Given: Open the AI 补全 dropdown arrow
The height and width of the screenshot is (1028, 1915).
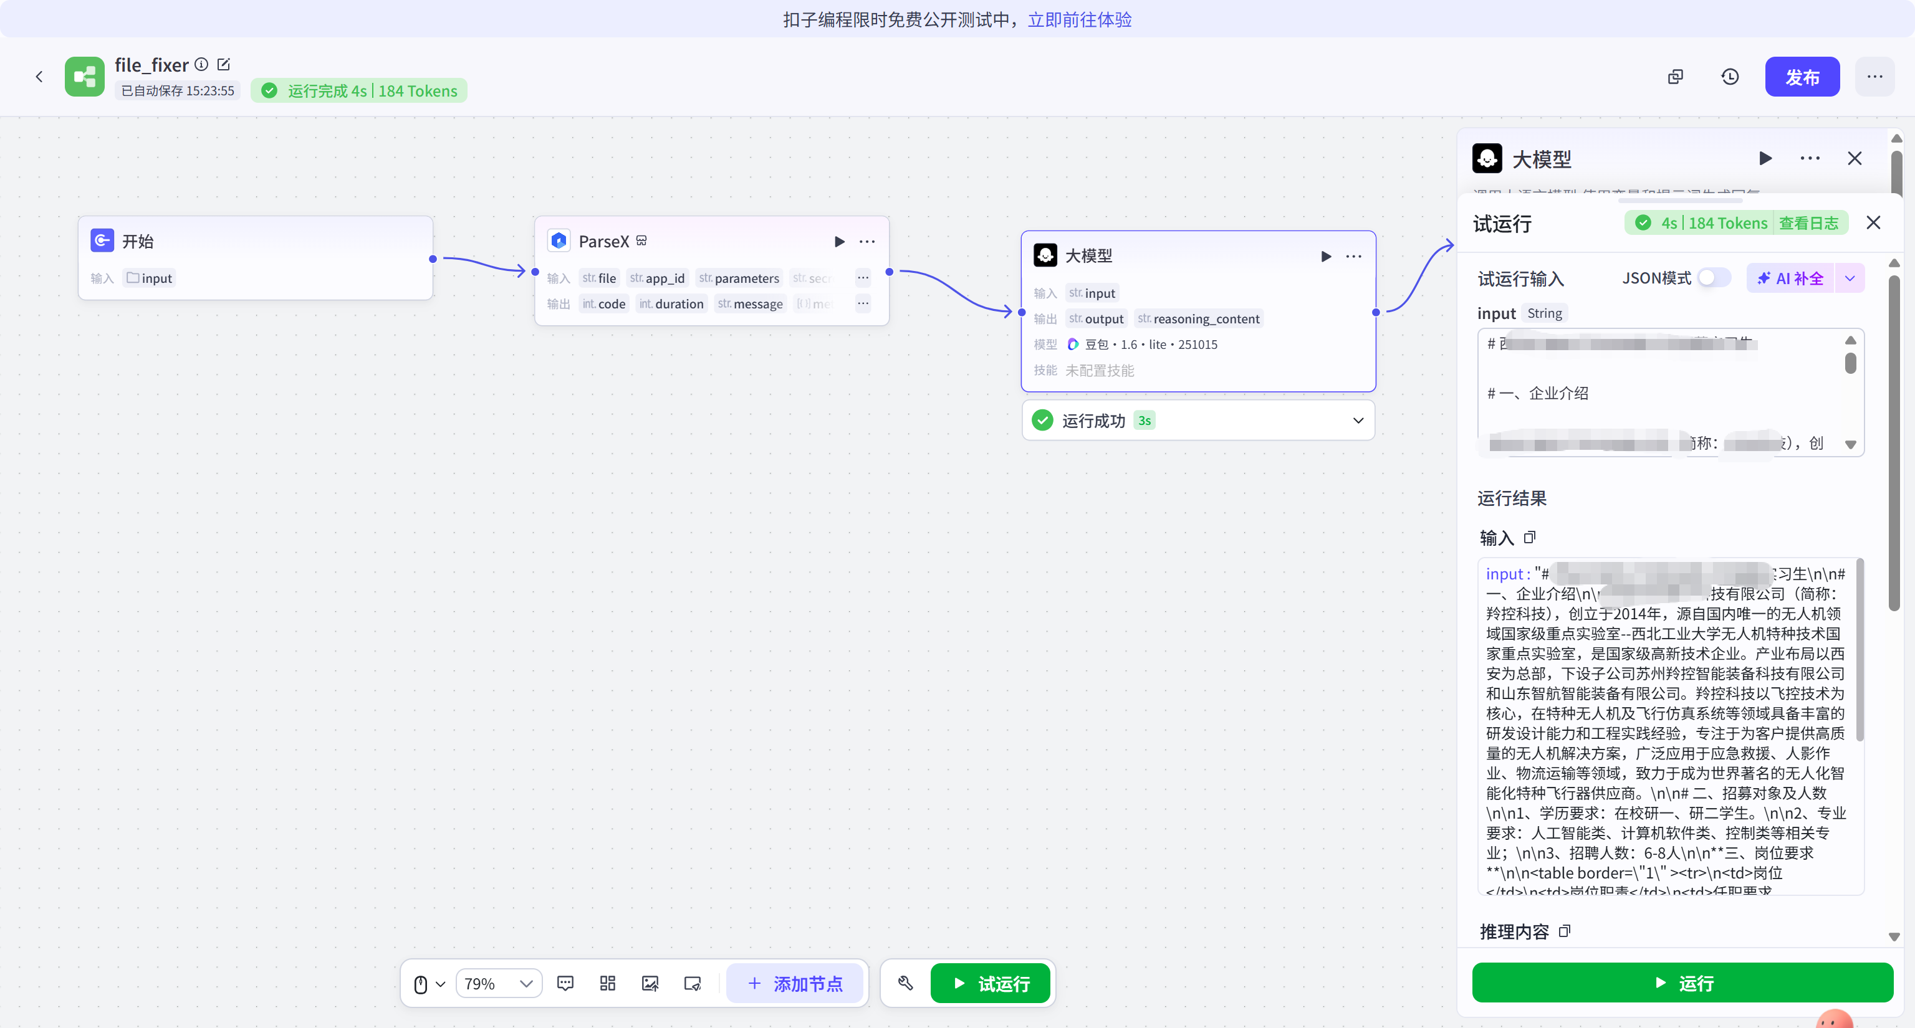Looking at the screenshot, I should pos(1850,278).
